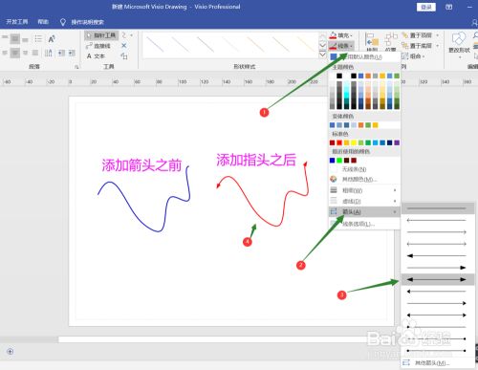Choose the first line style thumbnail in gallery
Viewport: 478px width, 370px height.
coord(155,45)
